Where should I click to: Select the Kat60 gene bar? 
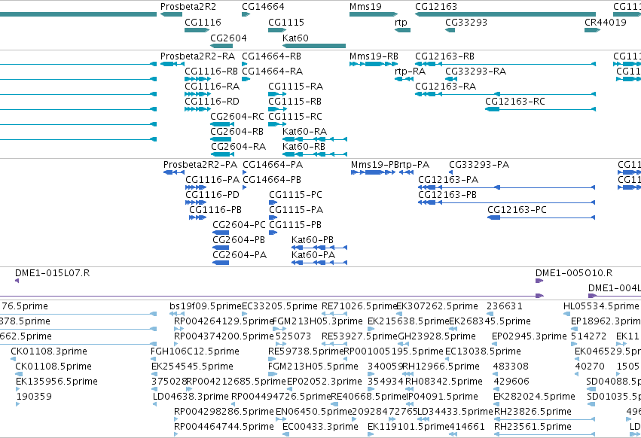(x=314, y=46)
